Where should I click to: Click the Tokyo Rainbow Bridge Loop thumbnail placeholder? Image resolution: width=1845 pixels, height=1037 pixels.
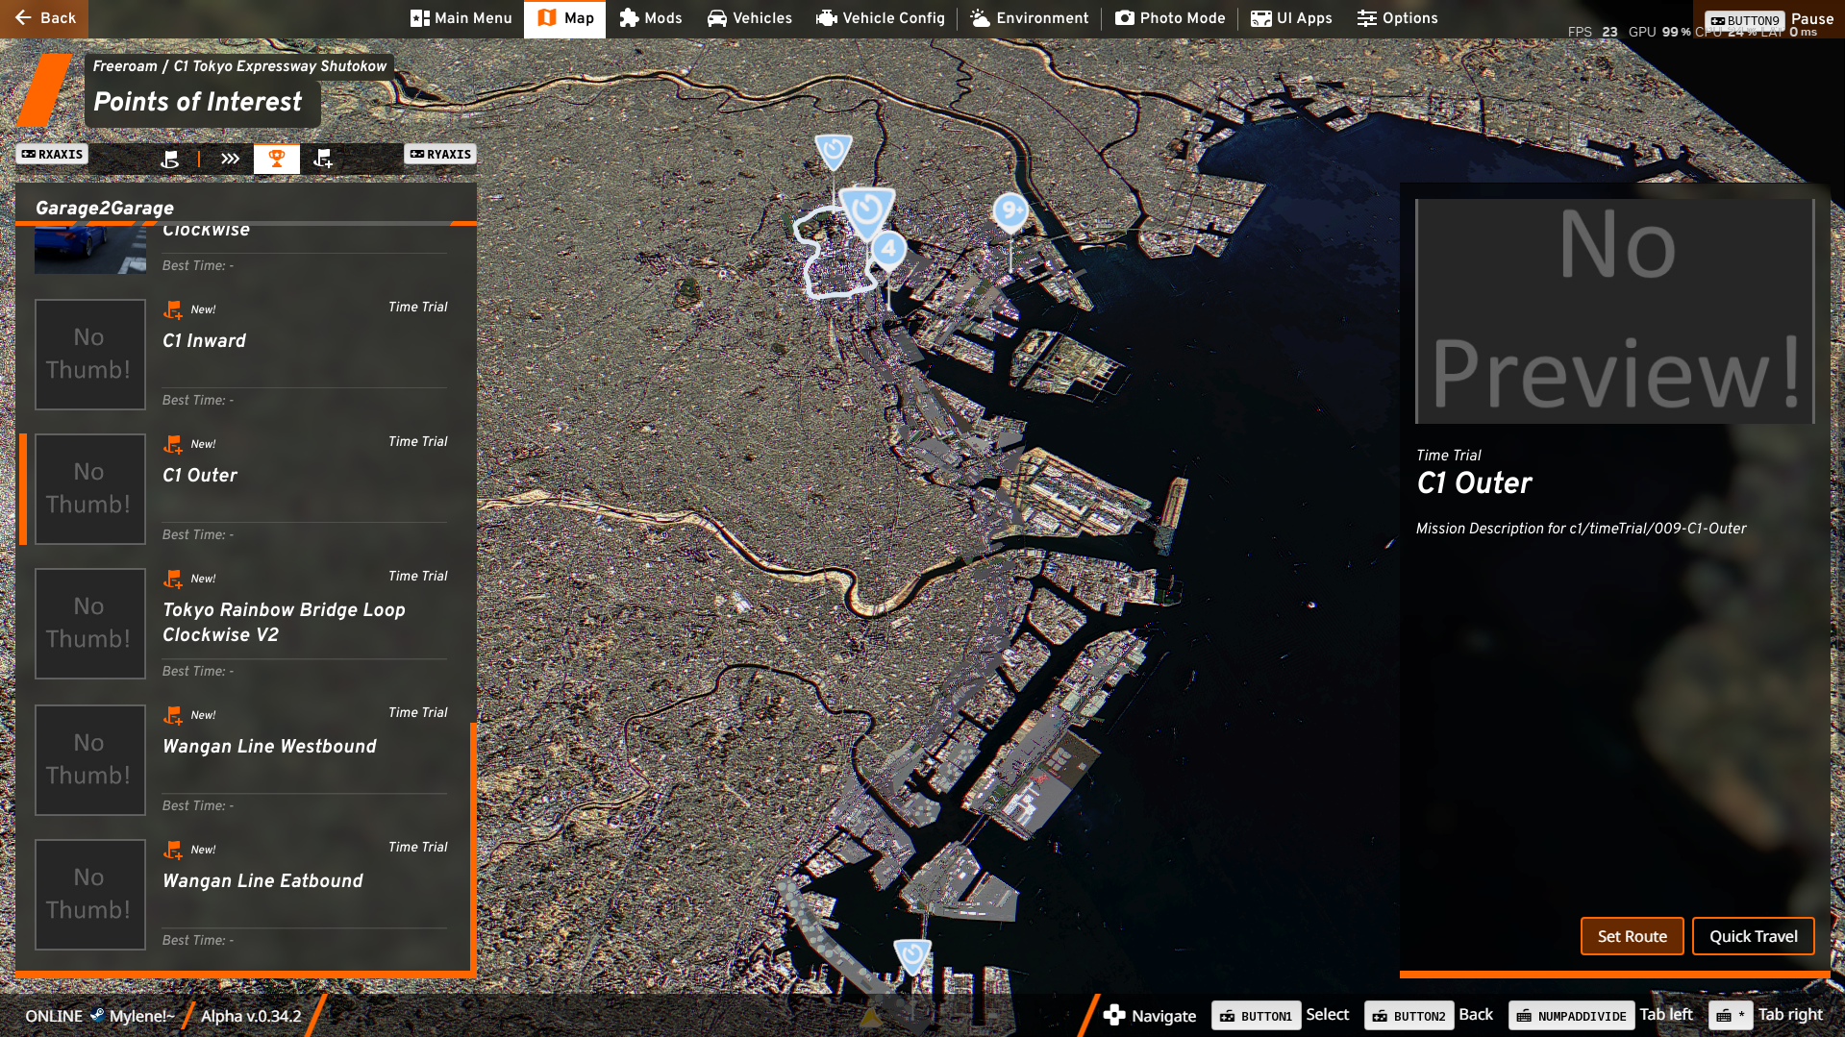(90, 624)
